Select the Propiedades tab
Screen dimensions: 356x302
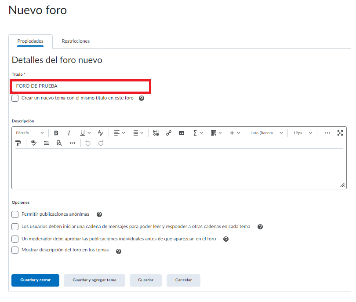30,41
